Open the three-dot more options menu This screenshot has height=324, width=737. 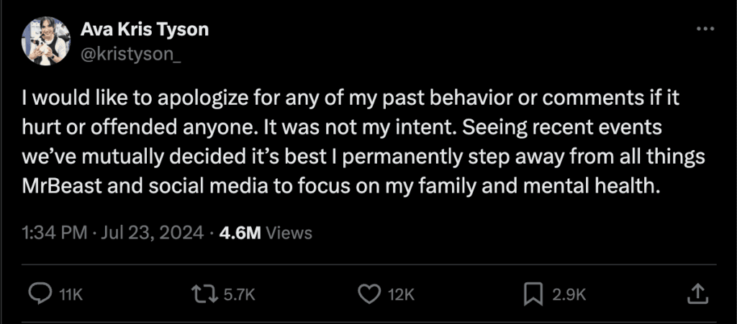(x=706, y=29)
